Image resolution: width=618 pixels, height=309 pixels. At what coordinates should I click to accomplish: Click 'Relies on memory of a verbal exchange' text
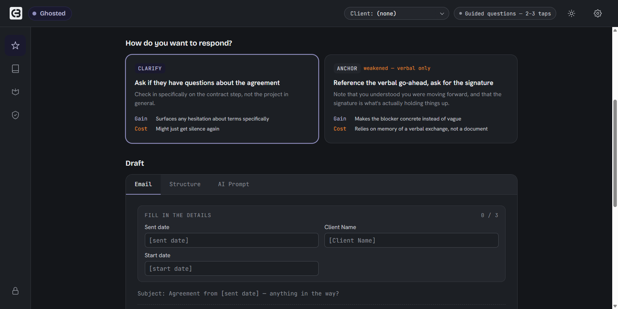coord(421,129)
